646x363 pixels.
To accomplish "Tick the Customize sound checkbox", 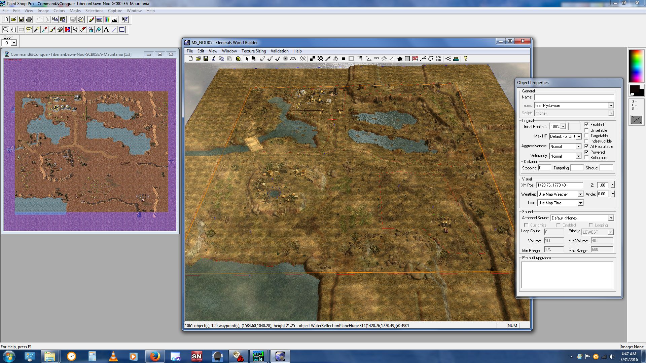I will click(x=526, y=225).
